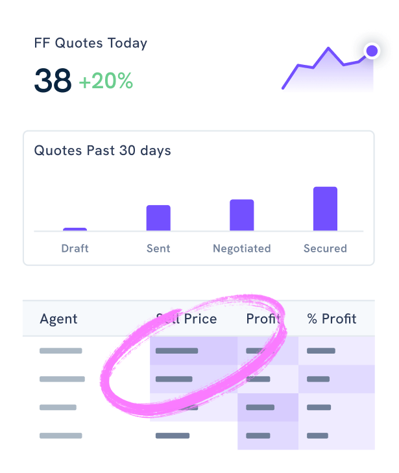Click the Sent axis label
This screenshot has height=473, width=399.
point(158,249)
